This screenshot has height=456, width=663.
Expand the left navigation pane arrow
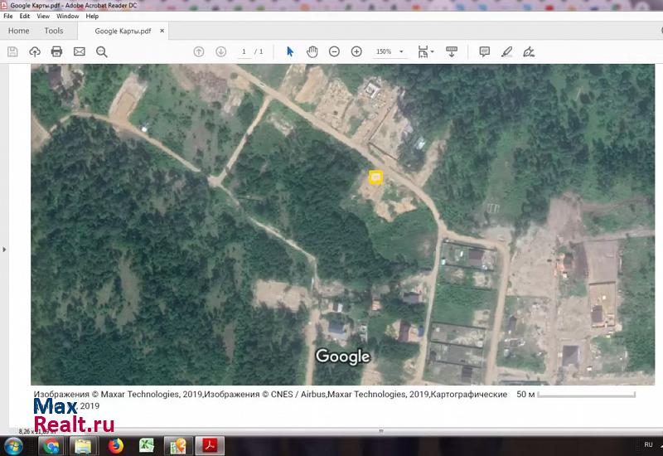pyautogui.click(x=3, y=249)
